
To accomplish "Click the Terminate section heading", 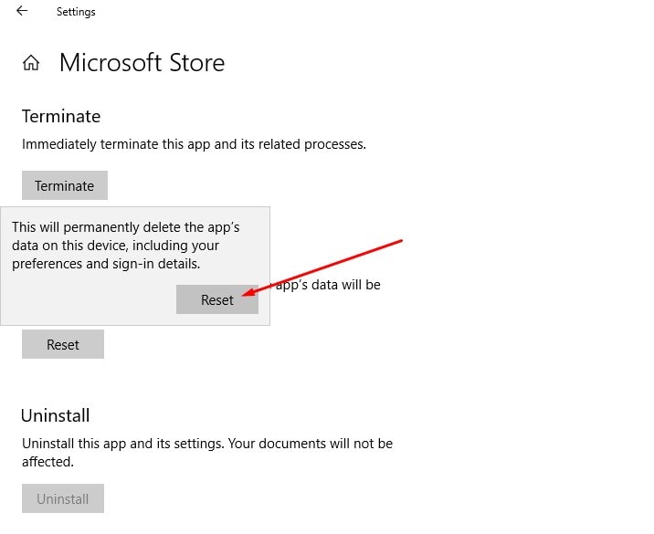I will (60, 116).
